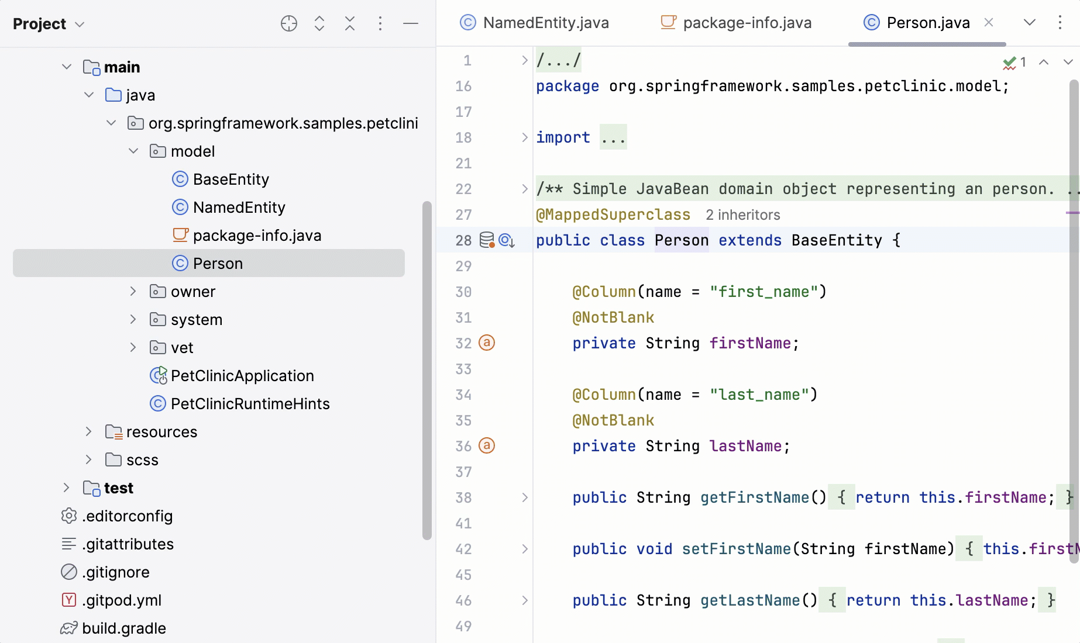Click the annotation gutter icon on line 32
This screenshot has height=643, width=1080.
tap(486, 343)
